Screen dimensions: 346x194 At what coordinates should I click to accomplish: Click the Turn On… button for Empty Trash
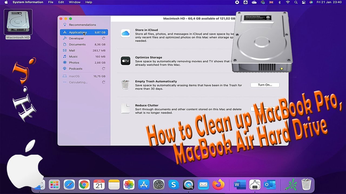click(265, 85)
